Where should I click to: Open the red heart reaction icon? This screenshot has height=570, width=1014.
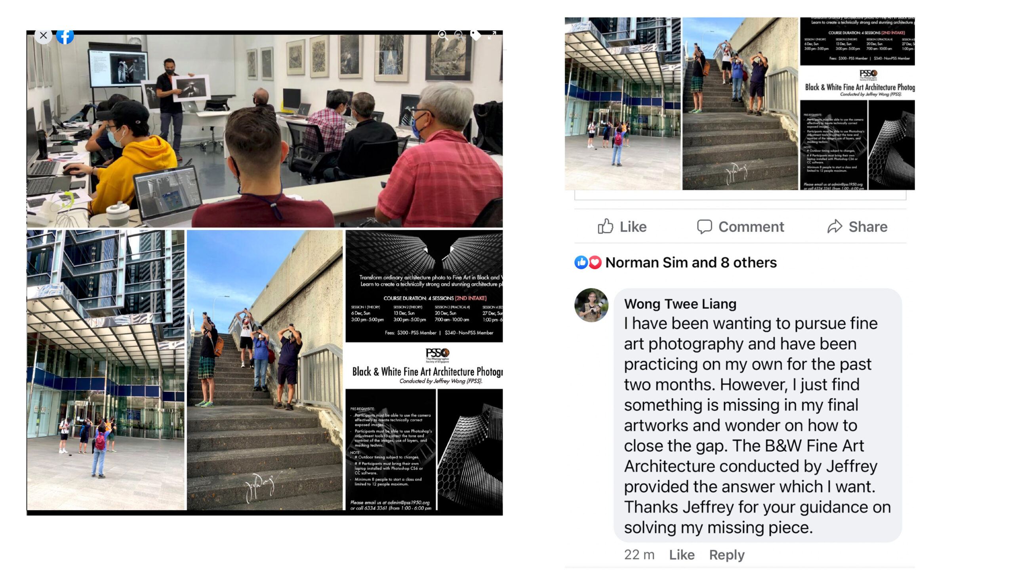point(595,262)
